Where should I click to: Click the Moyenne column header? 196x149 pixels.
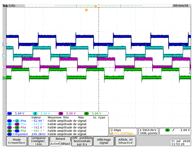(55, 117)
